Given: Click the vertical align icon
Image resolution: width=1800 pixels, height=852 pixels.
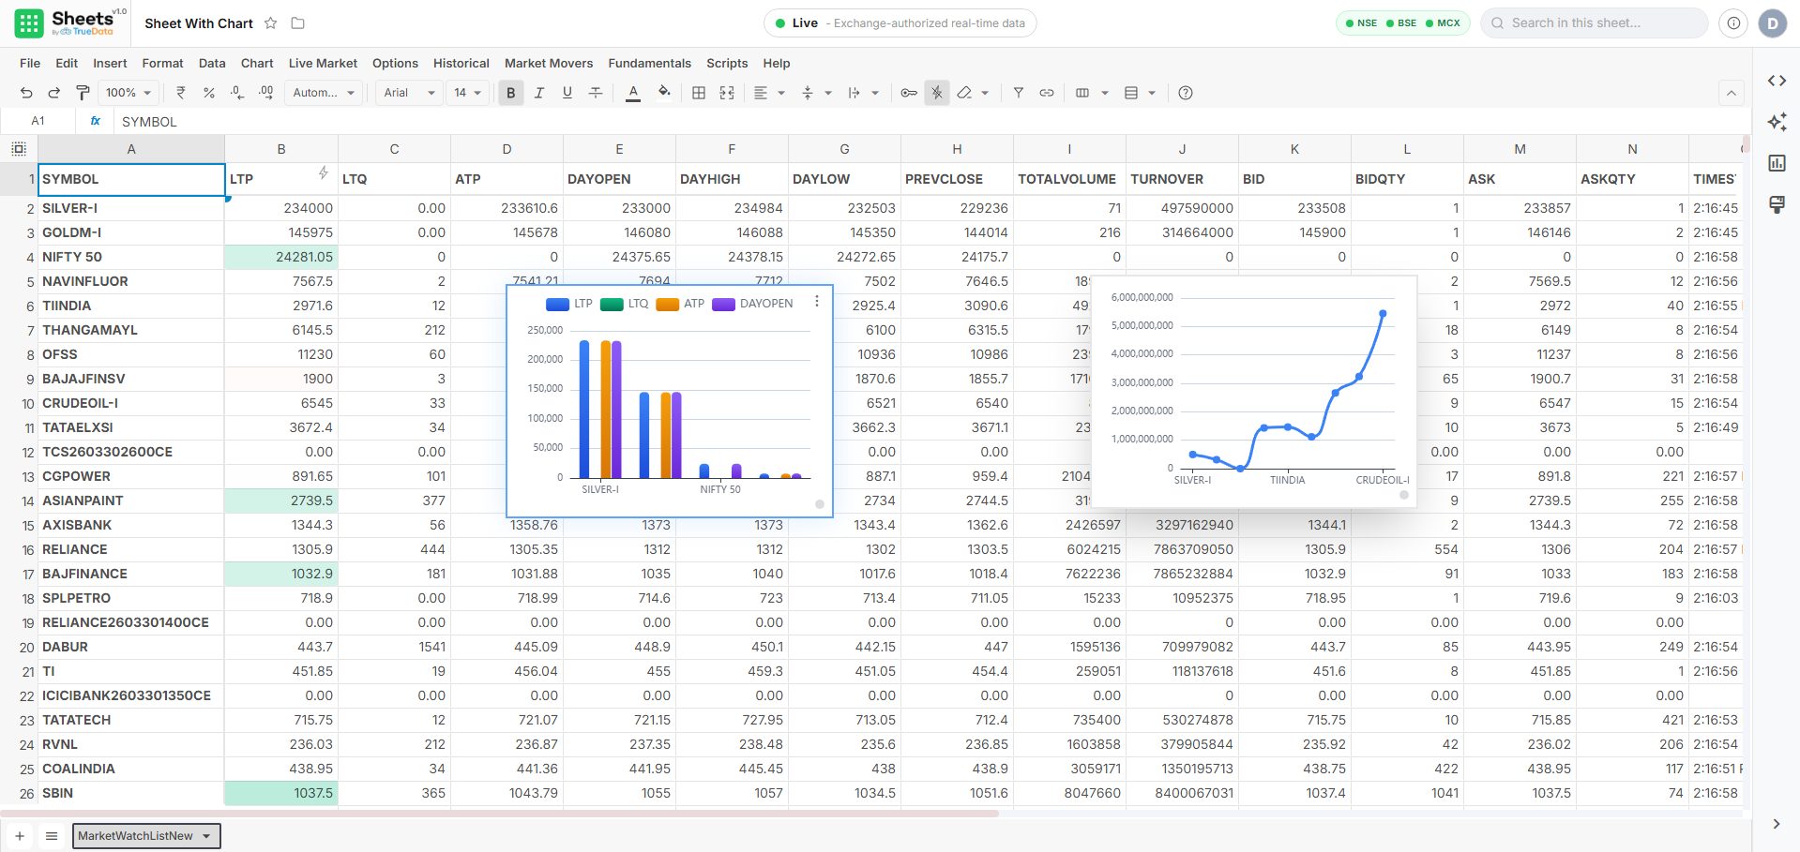Looking at the screenshot, I should tap(808, 93).
